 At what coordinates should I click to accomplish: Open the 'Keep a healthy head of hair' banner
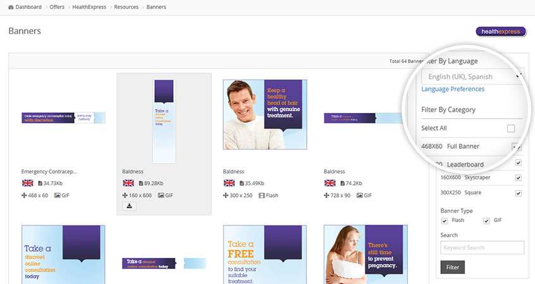pos(265,114)
